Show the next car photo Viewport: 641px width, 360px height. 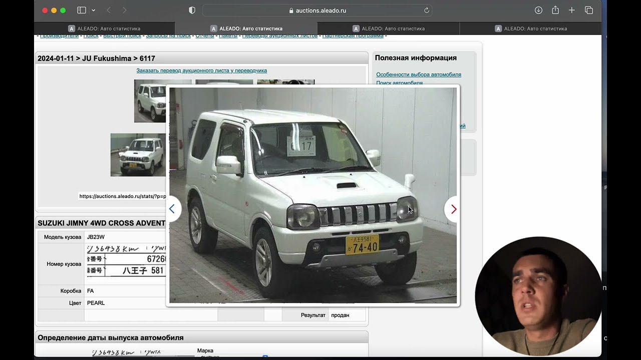(453, 209)
